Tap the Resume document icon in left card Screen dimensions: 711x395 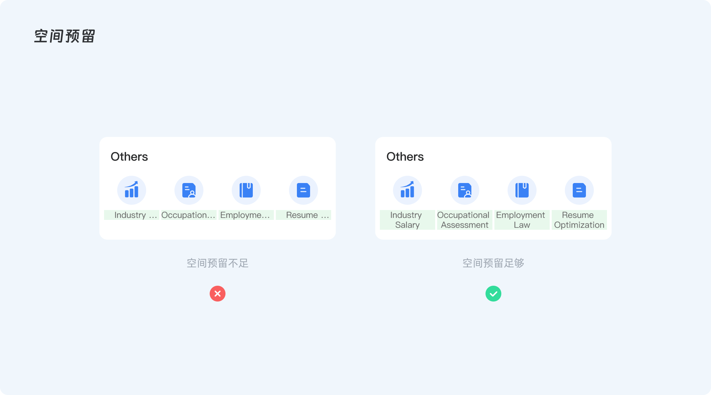tap(303, 190)
